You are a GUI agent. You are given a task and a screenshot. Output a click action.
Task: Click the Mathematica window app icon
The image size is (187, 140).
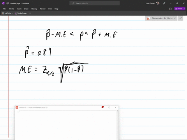(17, 107)
